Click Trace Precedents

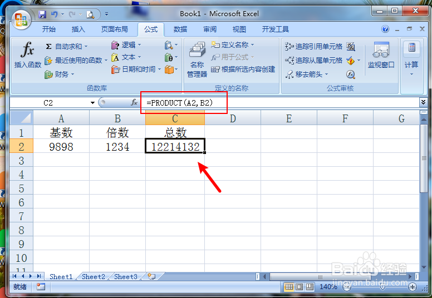coord(313,47)
